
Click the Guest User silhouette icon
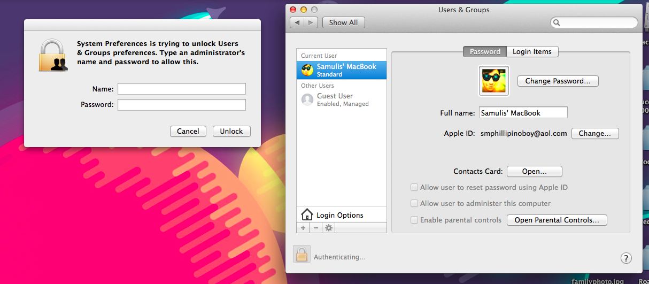tap(307, 99)
